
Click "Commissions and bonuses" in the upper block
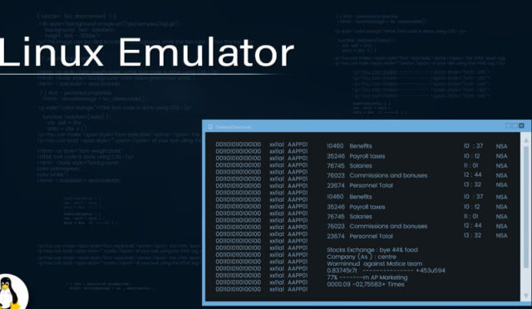point(388,175)
